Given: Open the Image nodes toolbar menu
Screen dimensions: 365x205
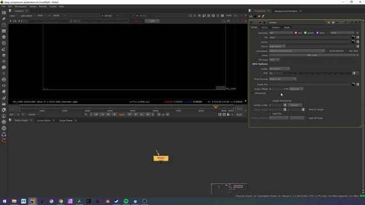Looking at the screenshot, I should coord(4,13).
